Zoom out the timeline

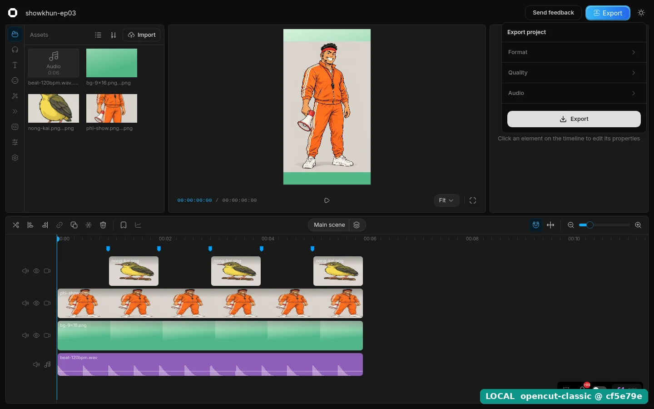571,225
